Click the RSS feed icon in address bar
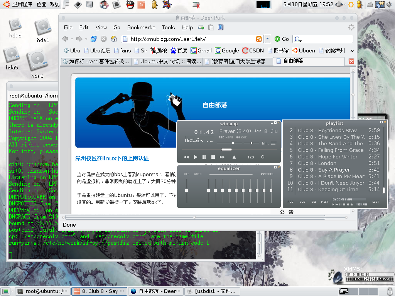The height and width of the screenshot is (296, 395). tap(259, 39)
